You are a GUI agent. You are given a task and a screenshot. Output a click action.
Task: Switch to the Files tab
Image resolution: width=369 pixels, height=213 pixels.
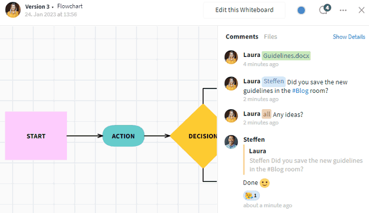(270, 37)
